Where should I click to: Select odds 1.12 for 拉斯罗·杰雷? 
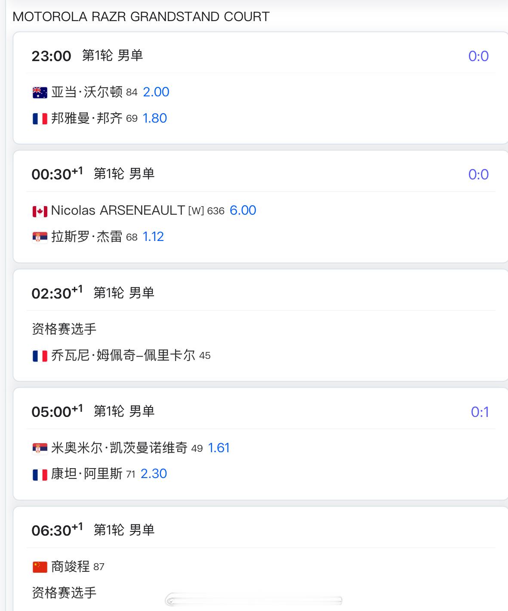click(x=153, y=237)
